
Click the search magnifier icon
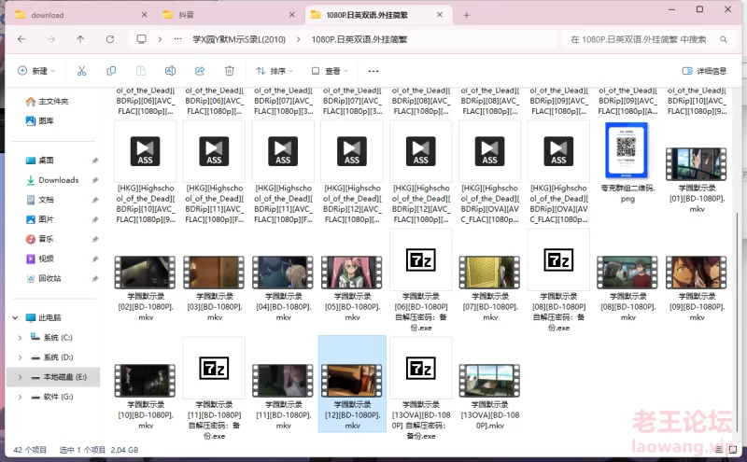pos(723,39)
